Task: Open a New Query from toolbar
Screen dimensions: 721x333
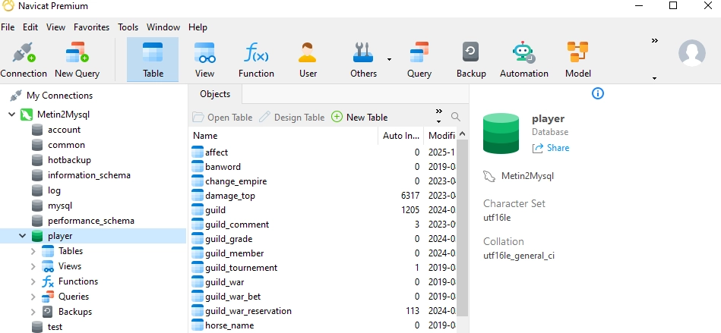Action: (x=77, y=60)
